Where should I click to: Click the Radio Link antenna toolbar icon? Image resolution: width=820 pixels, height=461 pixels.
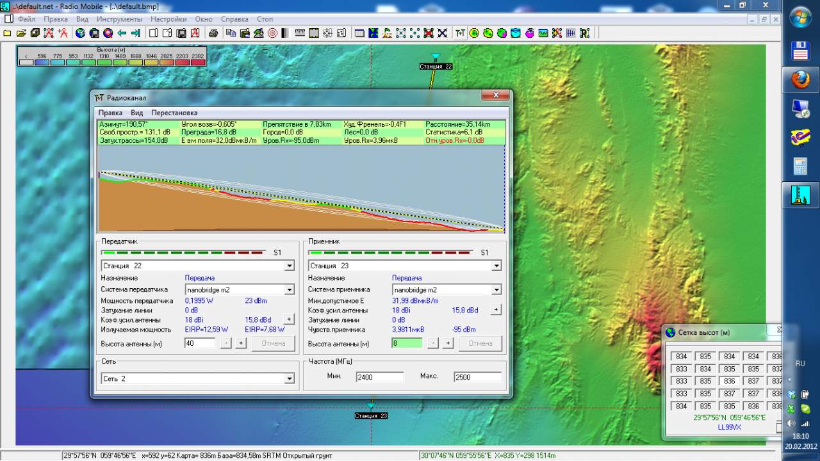460,33
